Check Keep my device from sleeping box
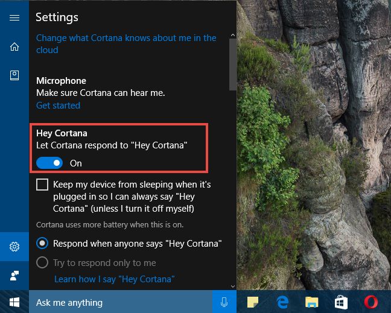The image size is (391, 313). (42, 185)
